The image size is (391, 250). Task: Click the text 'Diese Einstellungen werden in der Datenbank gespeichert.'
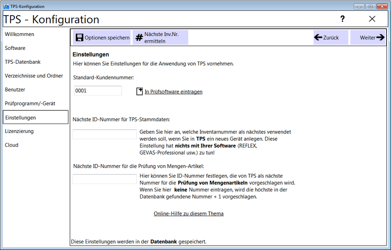point(139,241)
